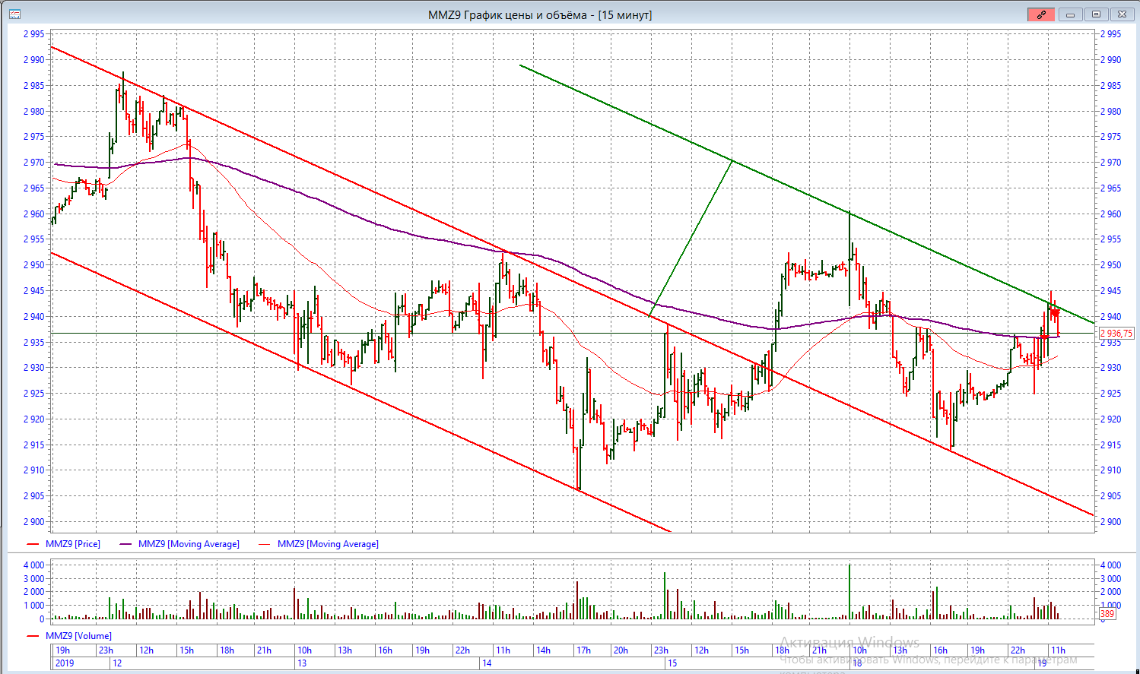Click the red MMZ9 [Volume] line swatch

(33, 636)
